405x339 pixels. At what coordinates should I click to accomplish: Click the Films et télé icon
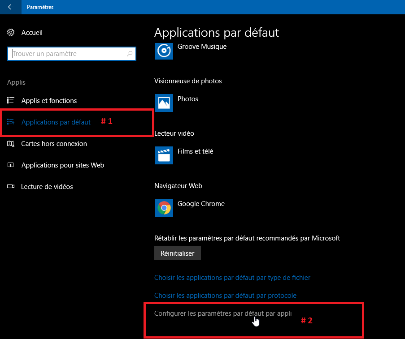tap(164, 155)
